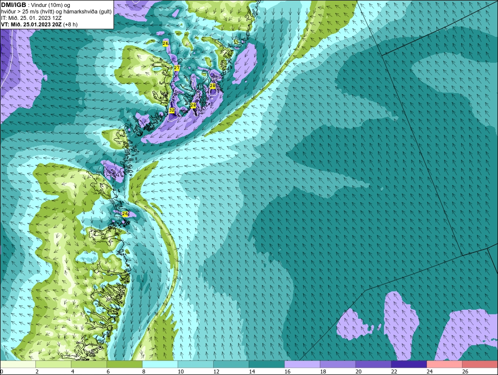This screenshot has height=375, width=498.
Task: Pick the 8–10 pale cyan legend swatch
Action: point(160,364)
